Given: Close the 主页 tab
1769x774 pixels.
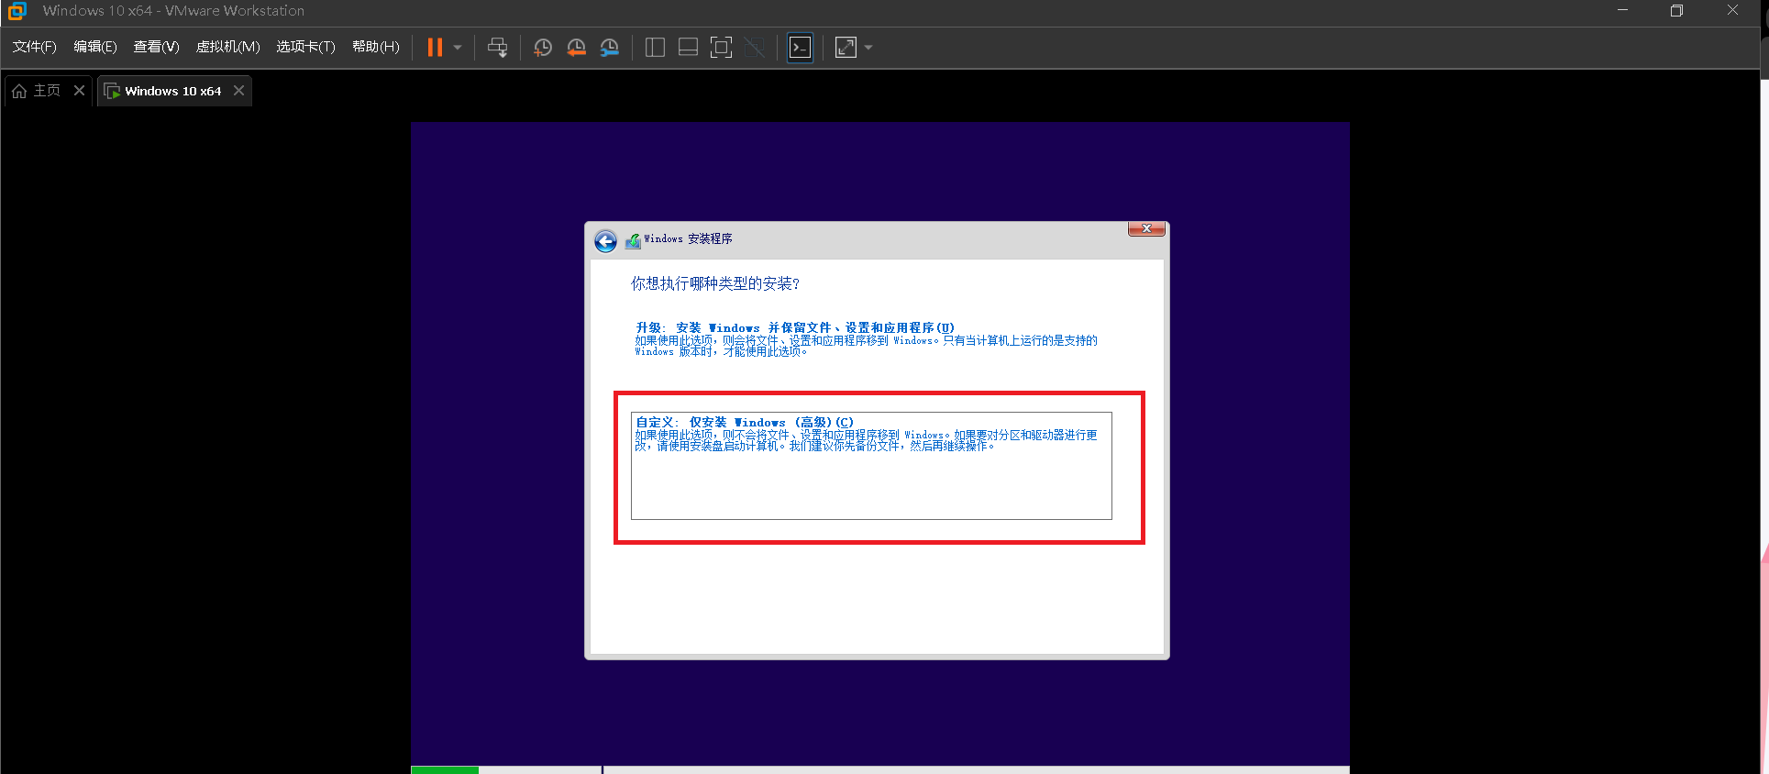Looking at the screenshot, I should point(79,90).
